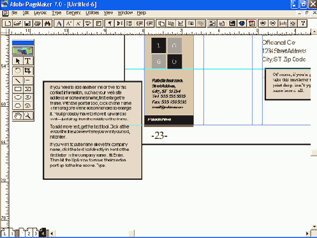The image size is (317, 238).
Task: Switch to left master page icon
Action: tap(4, 234)
